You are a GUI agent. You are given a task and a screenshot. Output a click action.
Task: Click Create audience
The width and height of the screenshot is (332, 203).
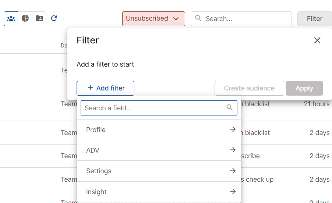(x=249, y=88)
